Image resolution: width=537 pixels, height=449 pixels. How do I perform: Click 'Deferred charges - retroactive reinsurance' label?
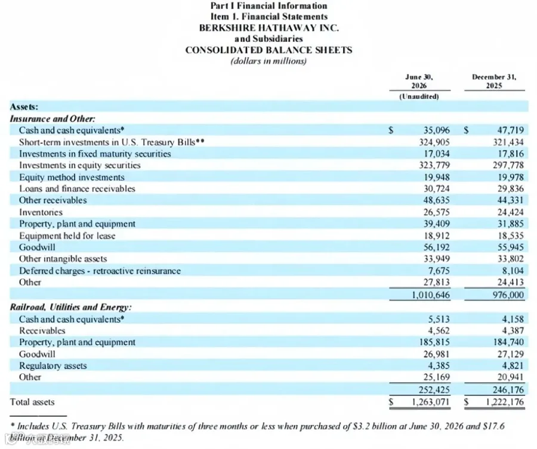100,271
